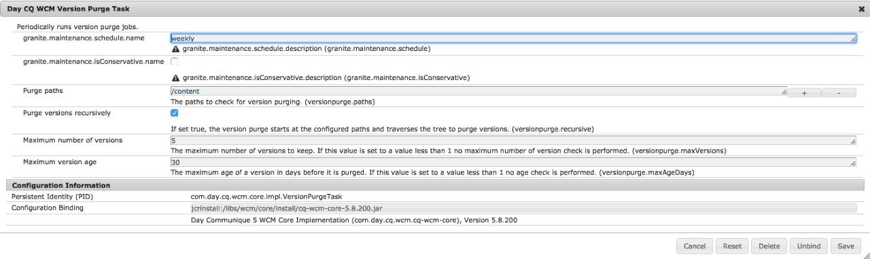Click warning icon beside schedule description
Viewport: 870px width, 259px height.
tap(176, 49)
